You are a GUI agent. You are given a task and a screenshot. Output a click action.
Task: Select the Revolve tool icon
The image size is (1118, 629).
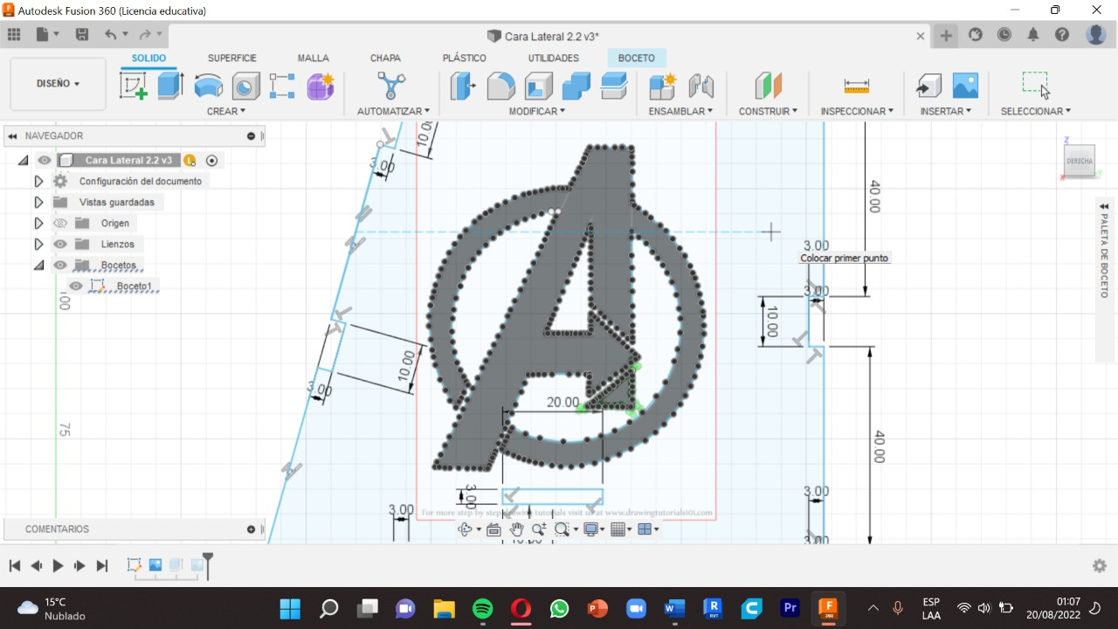208,86
